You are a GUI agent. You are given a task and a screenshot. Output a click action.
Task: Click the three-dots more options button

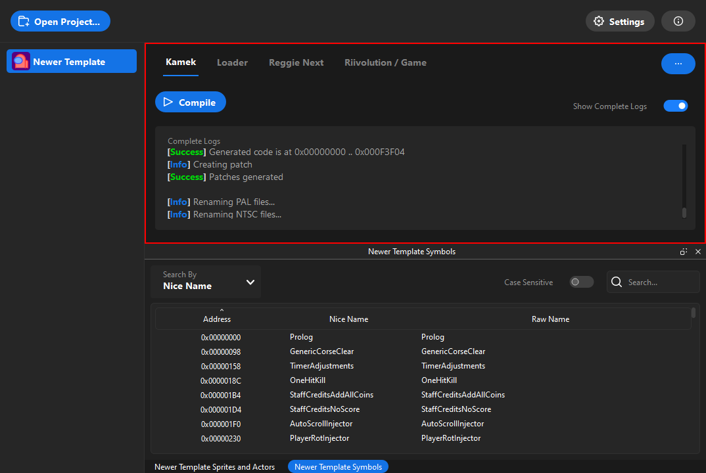[x=678, y=64]
